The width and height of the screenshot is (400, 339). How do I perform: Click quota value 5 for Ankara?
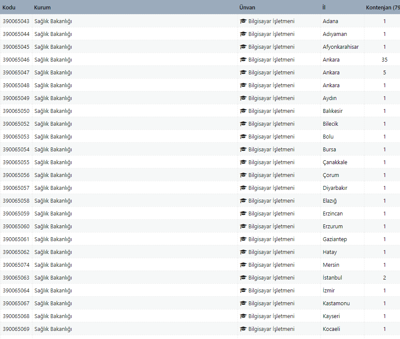click(385, 72)
